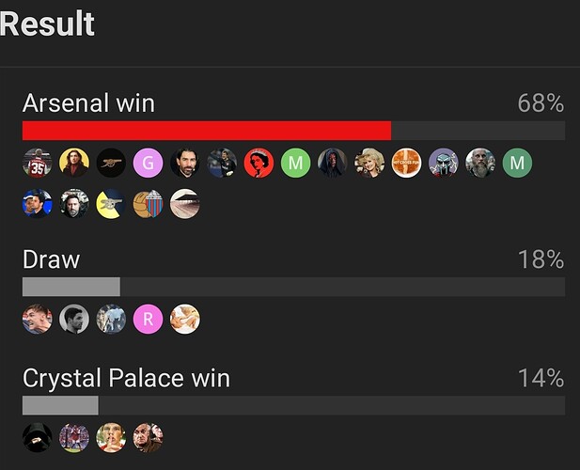Open the black Arsenal cannon avatar

coord(111,163)
